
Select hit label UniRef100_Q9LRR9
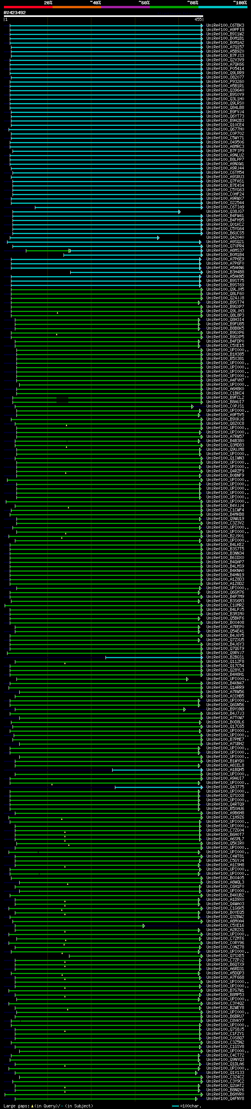(x=225, y=73)
